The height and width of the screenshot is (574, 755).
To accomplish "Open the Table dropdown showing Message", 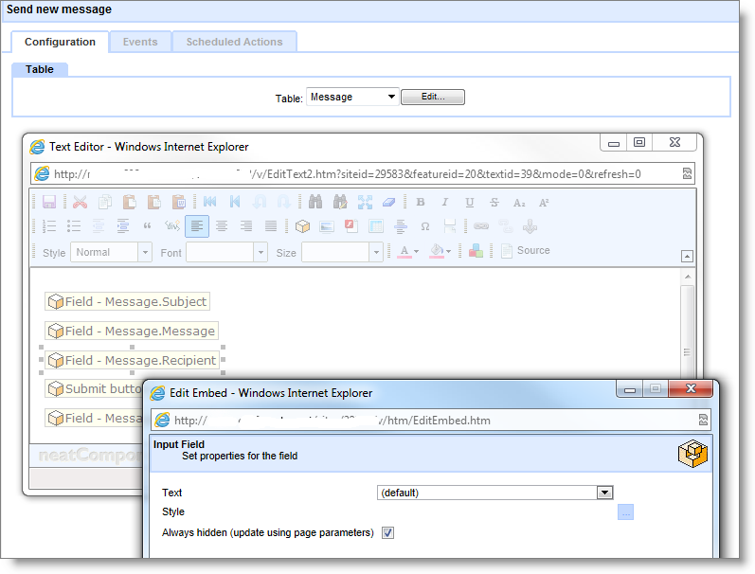I will pos(352,97).
